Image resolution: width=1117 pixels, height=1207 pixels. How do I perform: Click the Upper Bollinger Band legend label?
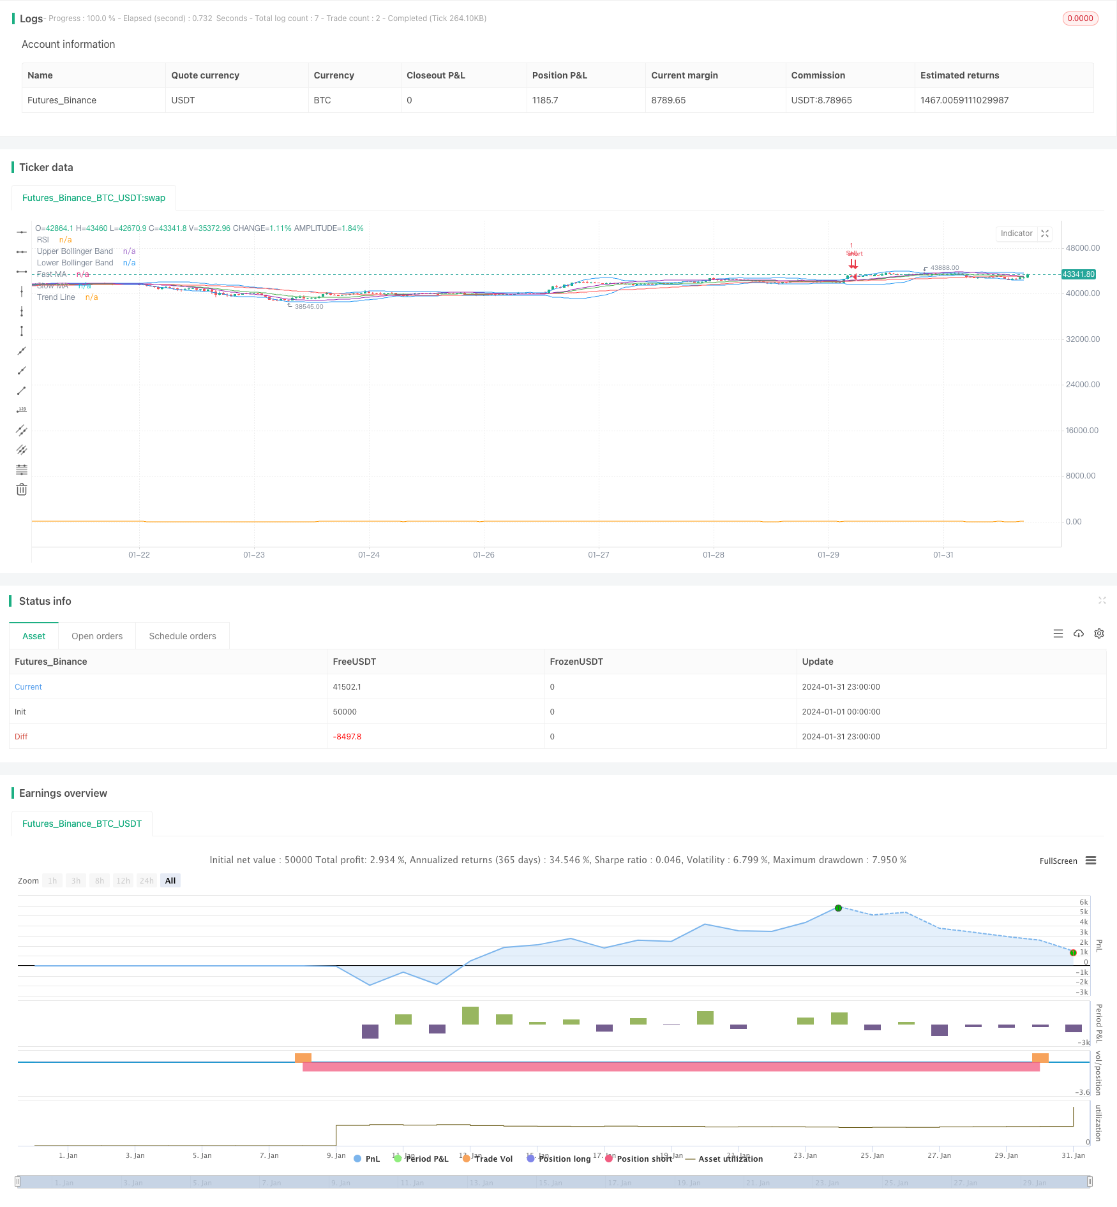click(x=75, y=251)
